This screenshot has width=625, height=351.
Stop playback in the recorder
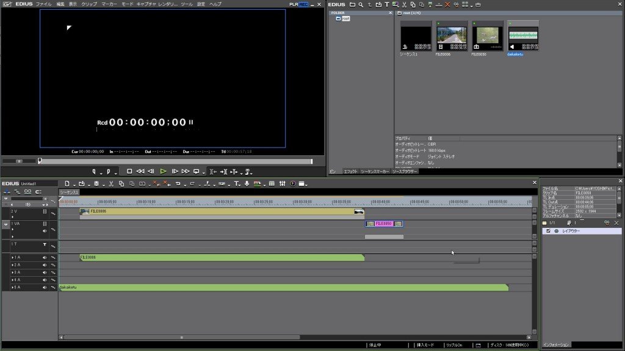129,171
